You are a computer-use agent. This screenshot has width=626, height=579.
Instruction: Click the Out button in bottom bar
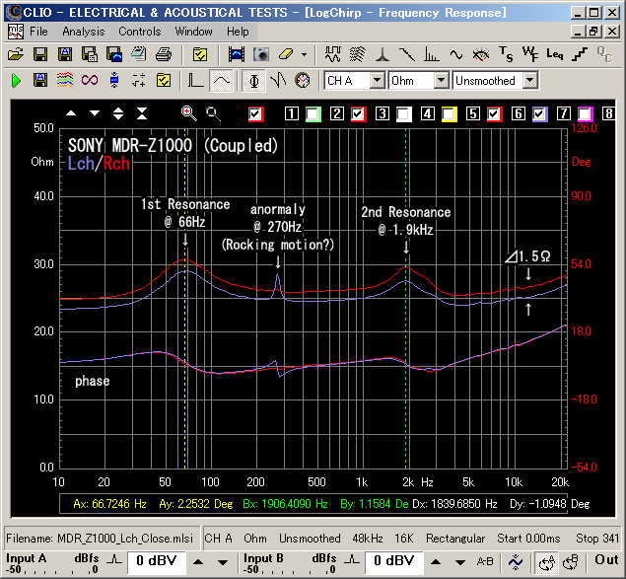click(x=606, y=560)
